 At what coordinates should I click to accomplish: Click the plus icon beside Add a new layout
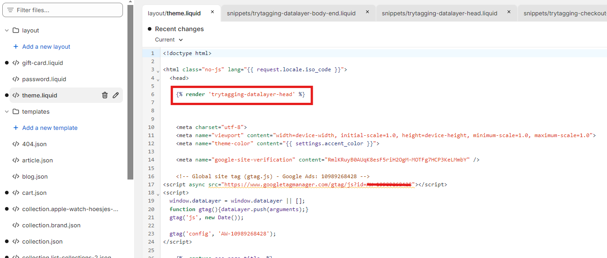(16, 46)
